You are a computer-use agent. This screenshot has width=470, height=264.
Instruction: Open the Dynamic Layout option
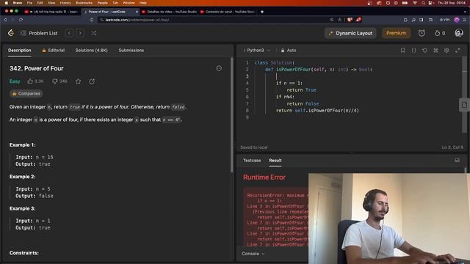tap(350, 33)
